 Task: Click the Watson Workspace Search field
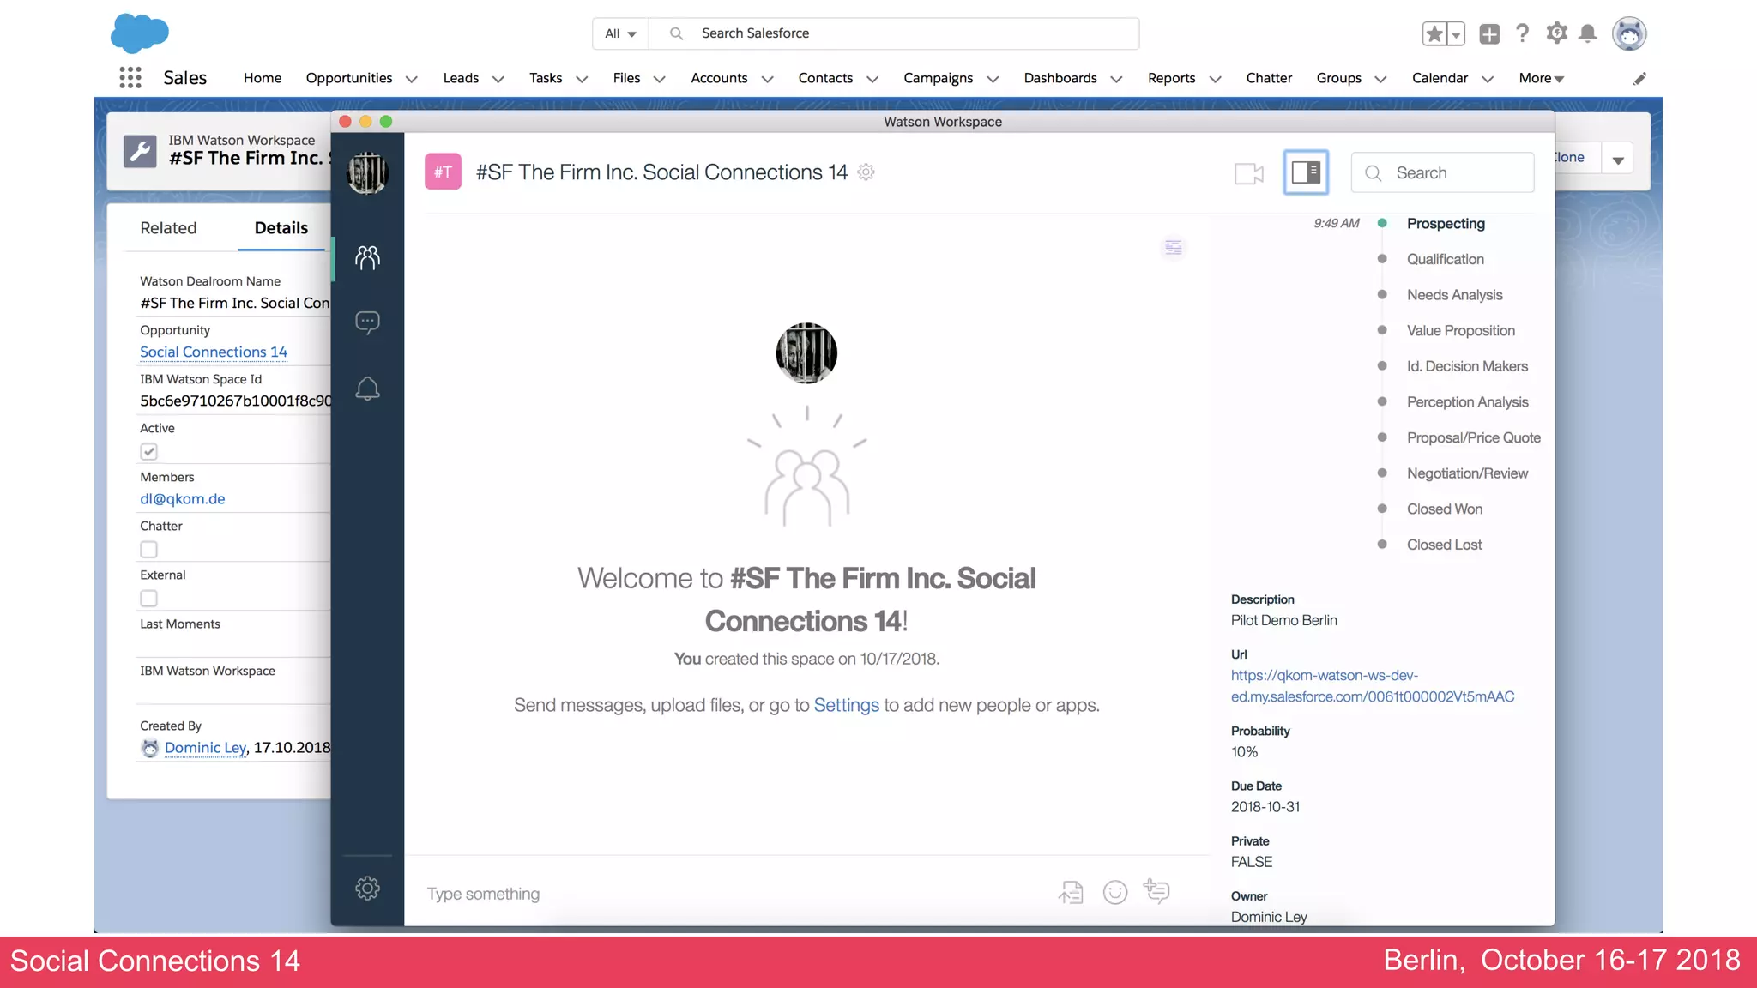pos(1443,172)
